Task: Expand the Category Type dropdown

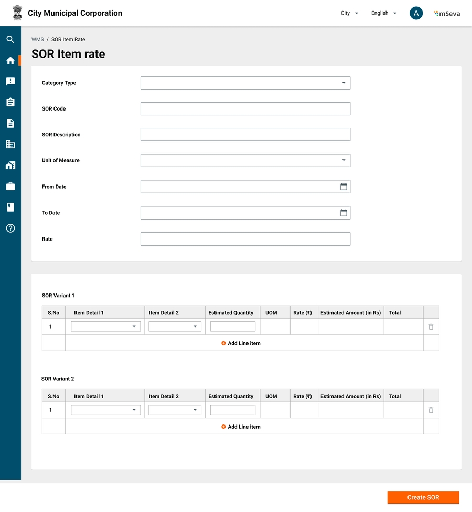Action: 245,83
